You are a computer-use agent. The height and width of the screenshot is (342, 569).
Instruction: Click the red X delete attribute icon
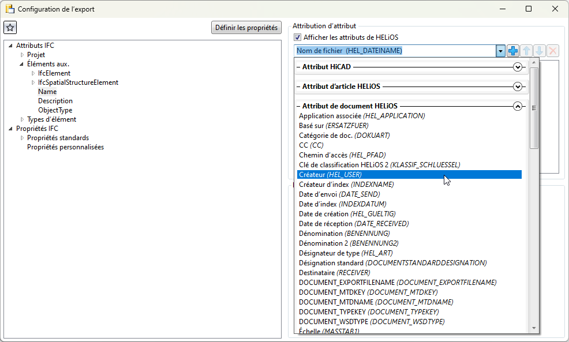553,51
